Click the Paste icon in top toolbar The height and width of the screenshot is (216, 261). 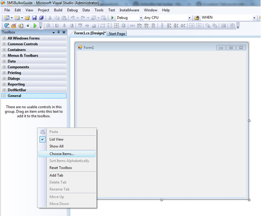point(64,18)
